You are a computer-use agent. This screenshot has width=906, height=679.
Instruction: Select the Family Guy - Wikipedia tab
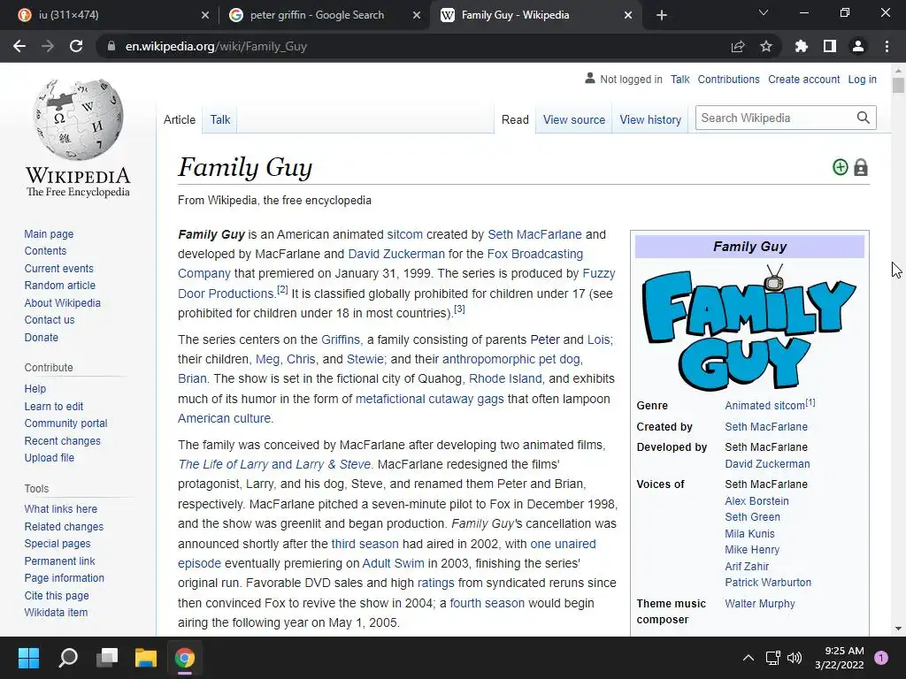click(536, 16)
